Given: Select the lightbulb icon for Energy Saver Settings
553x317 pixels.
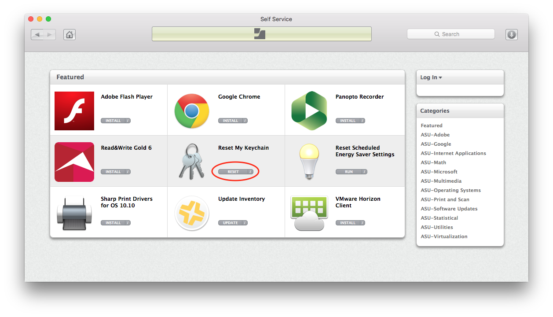Looking at the screenshot, I should [x=309, y=162].
